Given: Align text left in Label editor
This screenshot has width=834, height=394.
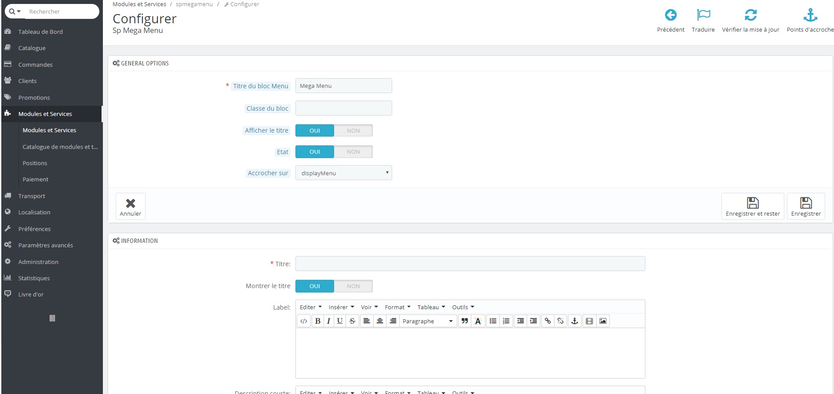Looking at the screenshot, I should point(367,321).
